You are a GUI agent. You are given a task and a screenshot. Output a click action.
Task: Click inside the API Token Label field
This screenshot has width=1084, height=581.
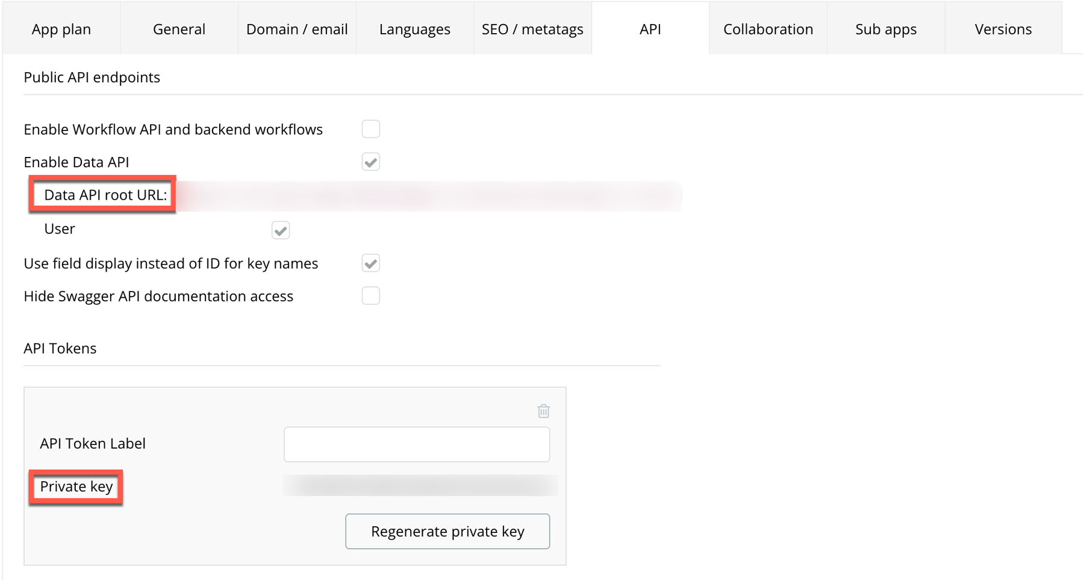(x=417, y=444)
